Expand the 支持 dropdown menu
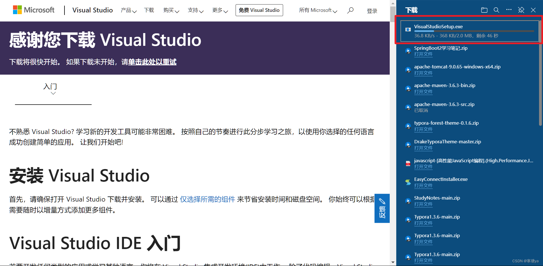This screenshot has width=543, height=266. pyautogui.click(x=196, y=10)
